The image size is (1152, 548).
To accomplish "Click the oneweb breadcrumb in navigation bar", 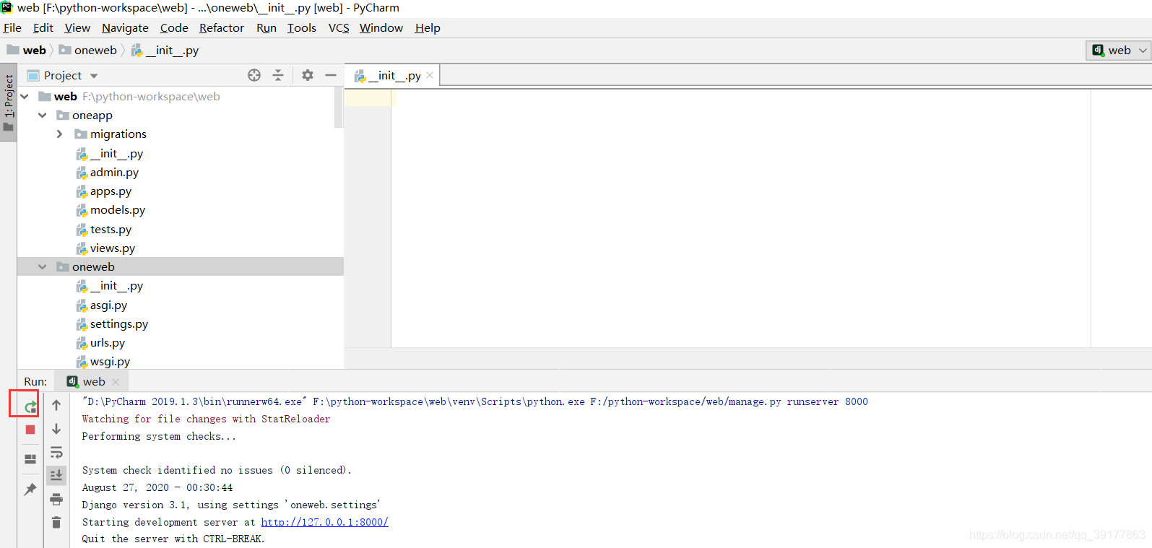I will click(x=88, y=50).
